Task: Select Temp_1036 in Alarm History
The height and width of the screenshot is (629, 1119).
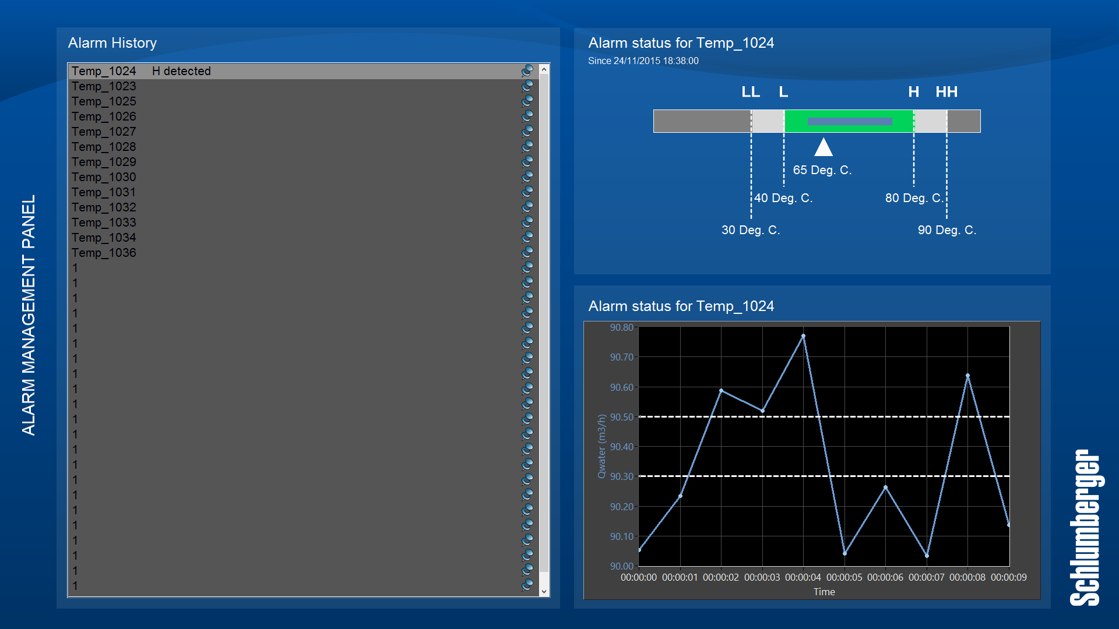Action: (x=303, y=253)
